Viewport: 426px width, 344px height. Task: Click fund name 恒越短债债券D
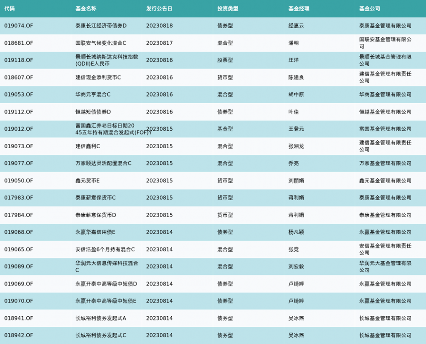coord(93,112)
